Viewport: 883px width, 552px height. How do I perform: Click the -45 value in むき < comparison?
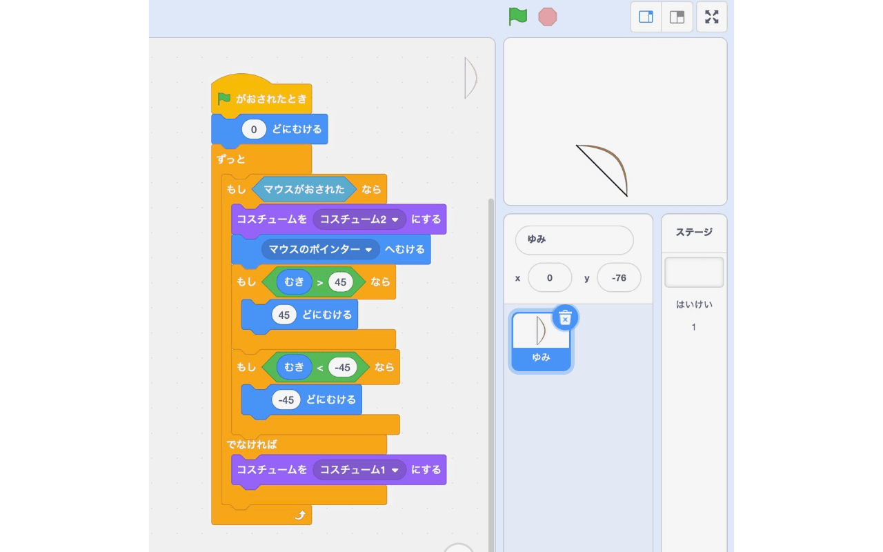coord(343,367)
